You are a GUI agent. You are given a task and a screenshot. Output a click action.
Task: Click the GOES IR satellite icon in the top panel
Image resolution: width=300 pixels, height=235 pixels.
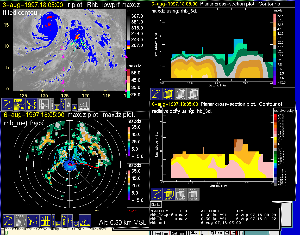coord(20,104)
